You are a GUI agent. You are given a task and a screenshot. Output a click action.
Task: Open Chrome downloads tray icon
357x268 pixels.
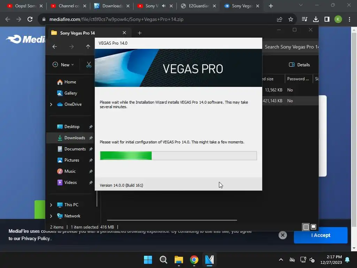point(316,20)
